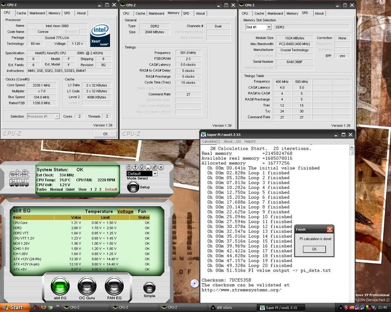Click the uGuru X circle icon
Image resolution: width=391 pixels, height=312 pixels.
[161, 167]
